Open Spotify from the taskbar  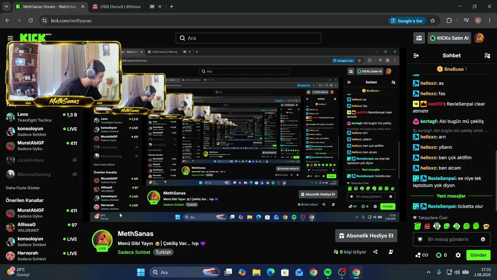[327, 272]
